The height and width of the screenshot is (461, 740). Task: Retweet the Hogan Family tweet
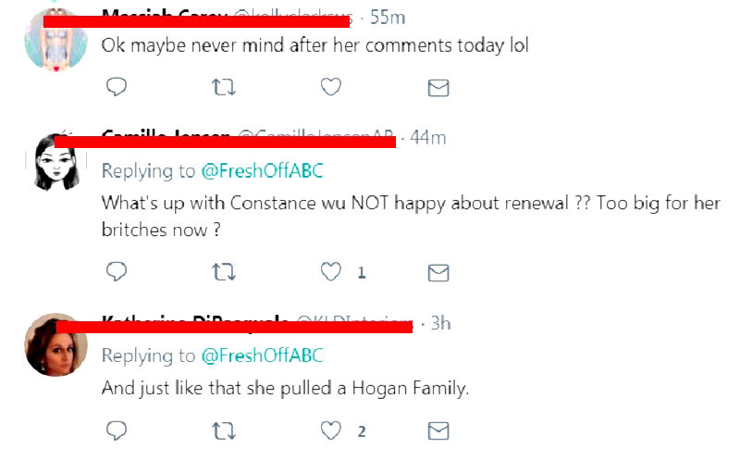pyautogui.click(x=223, y=430)
